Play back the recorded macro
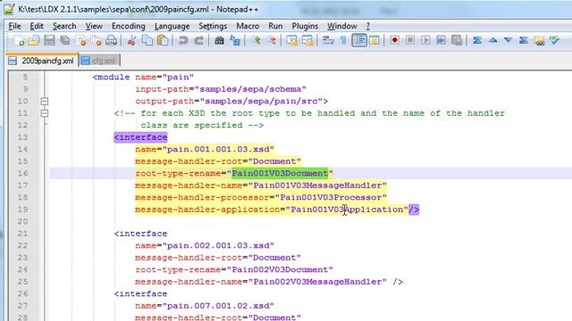This screenshot has width=572, height=321. click(425, 40)
